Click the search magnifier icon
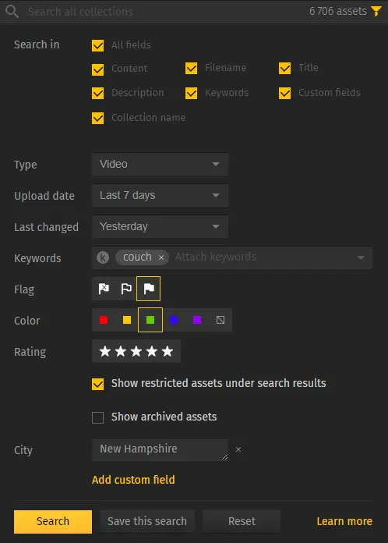 (x=12, y=12)
